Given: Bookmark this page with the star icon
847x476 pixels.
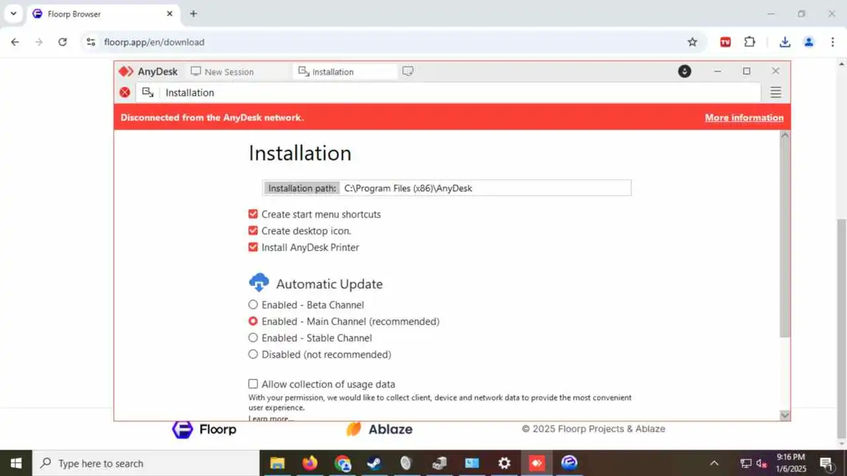Looking at the screenshot, I should click(x=692, y=42).
